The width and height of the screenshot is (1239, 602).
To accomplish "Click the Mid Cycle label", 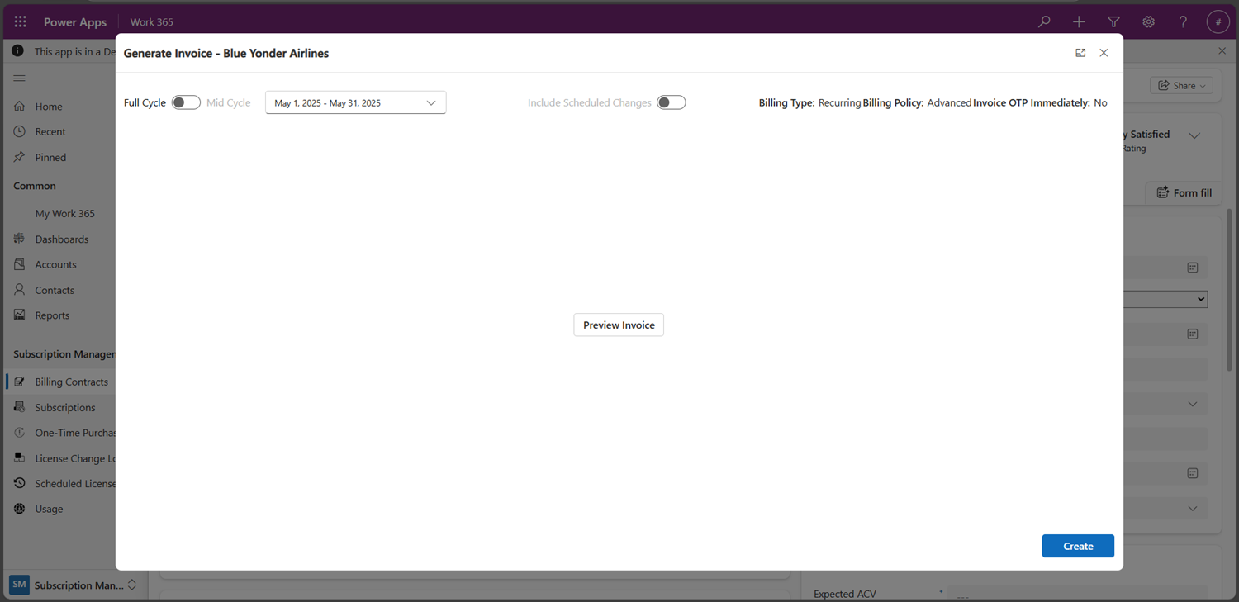I will tap(228, 102).
